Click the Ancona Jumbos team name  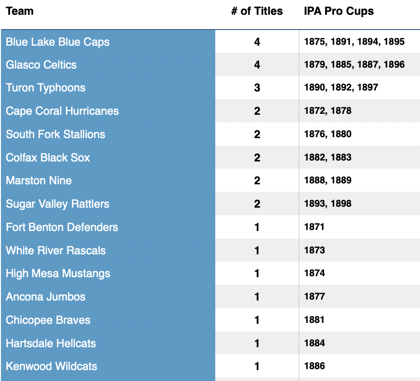[x=45, y=297]
